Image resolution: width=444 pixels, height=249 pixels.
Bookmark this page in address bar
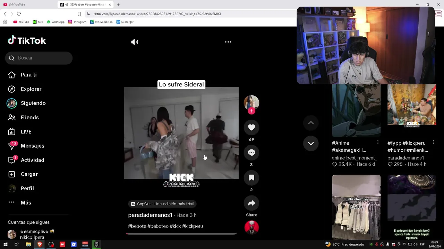coord(79,14)
